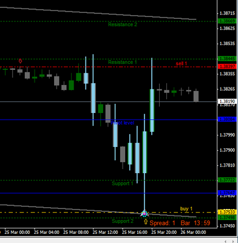Viewport: 238px width, 243px height.
Task: Select the white 1.38190 current price tag
Action: click(228, 101)
